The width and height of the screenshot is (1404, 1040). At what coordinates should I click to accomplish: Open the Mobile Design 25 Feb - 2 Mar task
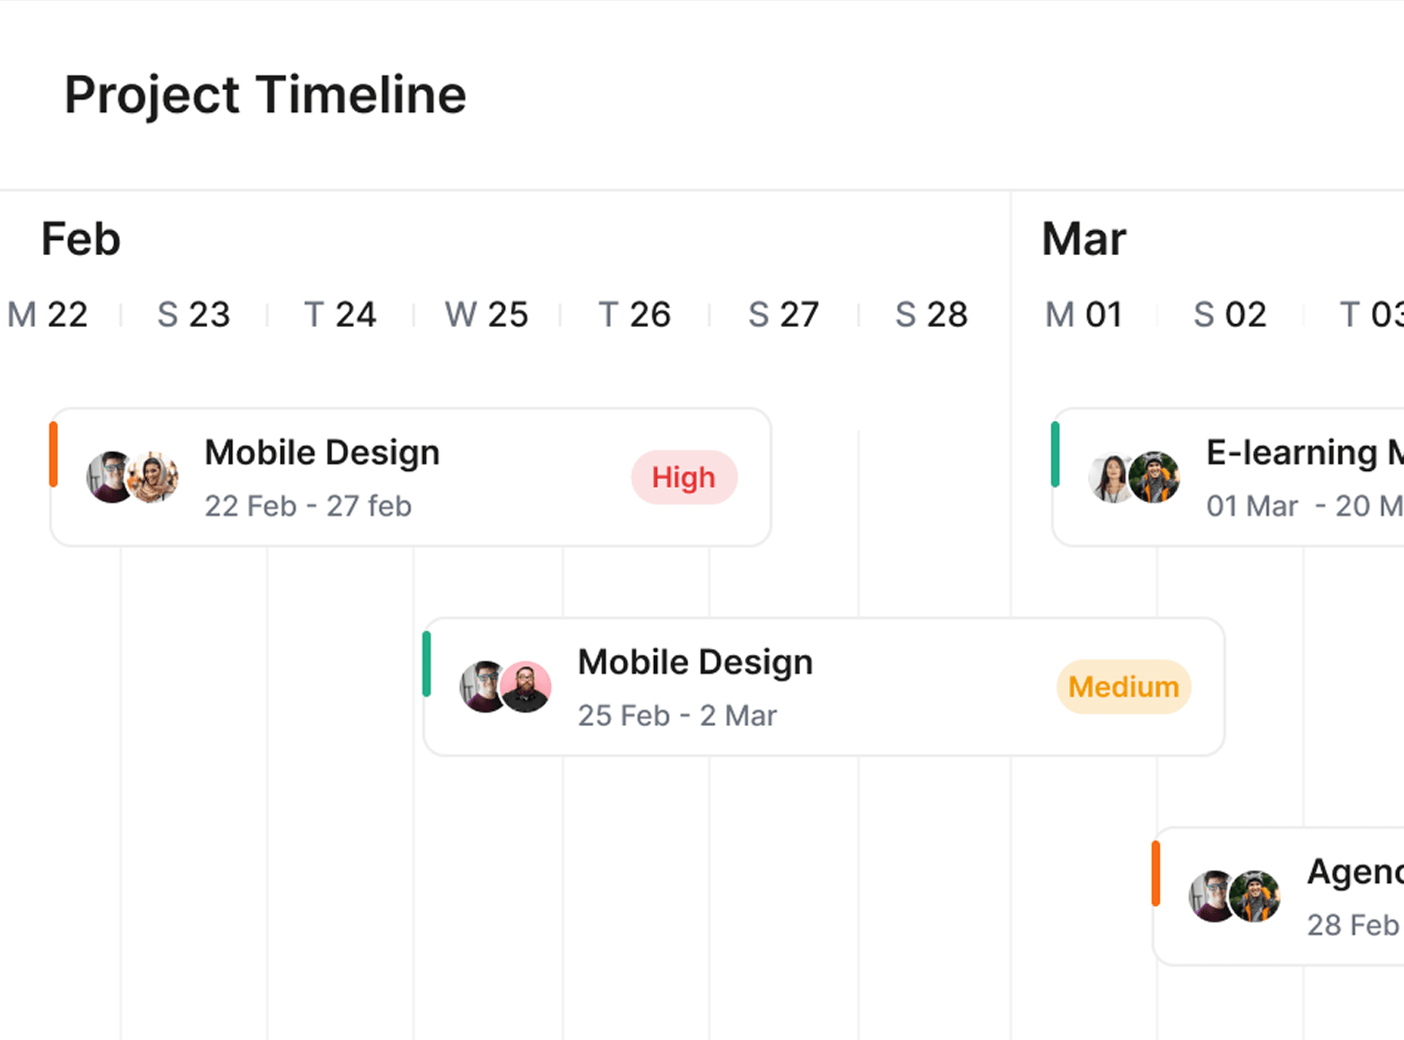click(x=824, y=687)
